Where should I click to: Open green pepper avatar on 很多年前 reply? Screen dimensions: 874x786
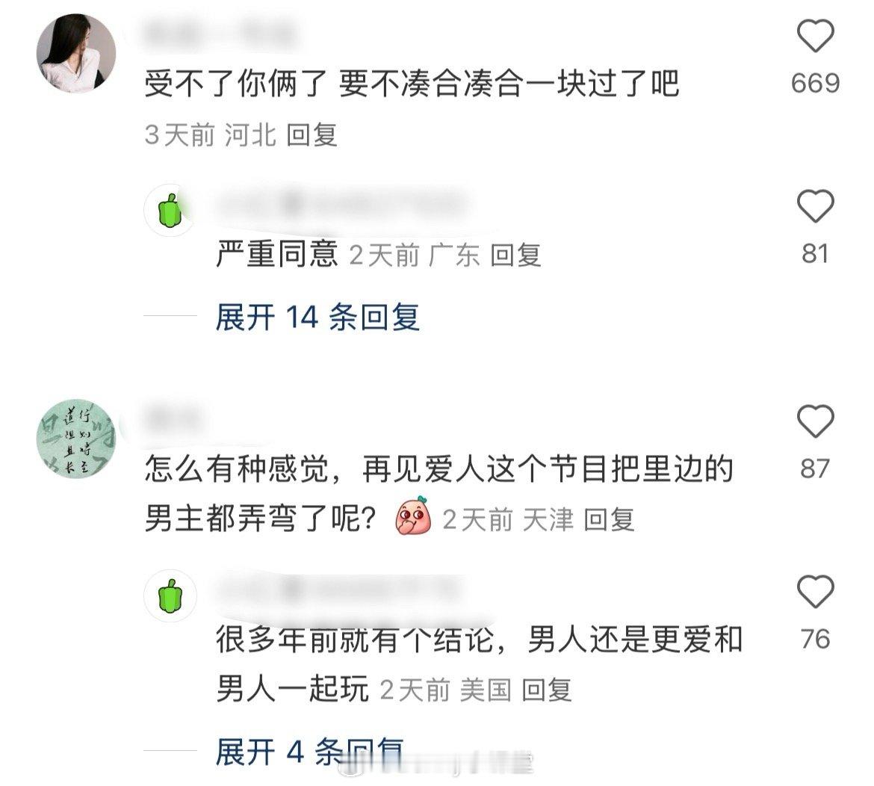[x=170, y=595]
